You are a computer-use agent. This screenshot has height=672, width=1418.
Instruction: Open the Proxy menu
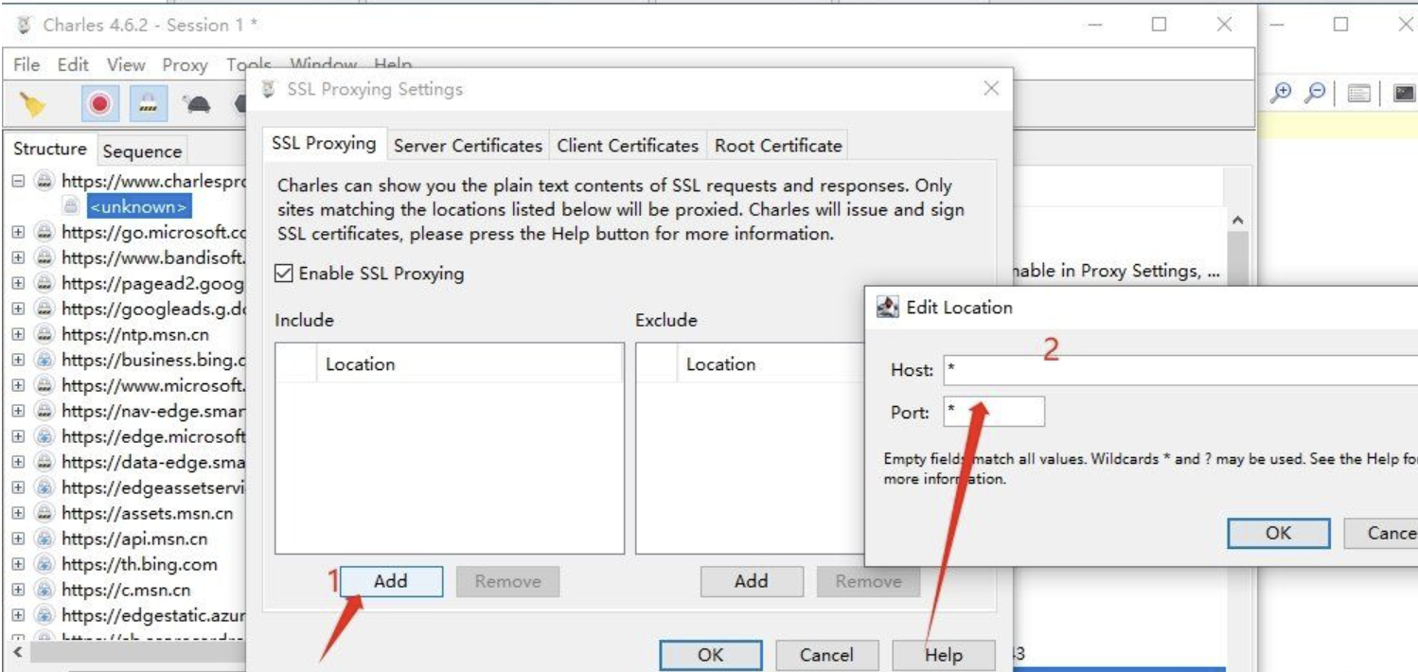coord(185,65)
